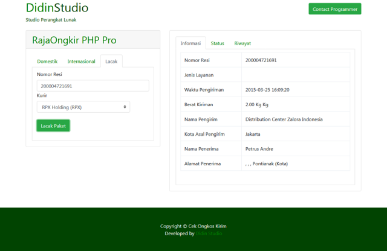Focus the Nomor Resi input field
This screenshot has width=387, height=251.
(93, 86)
